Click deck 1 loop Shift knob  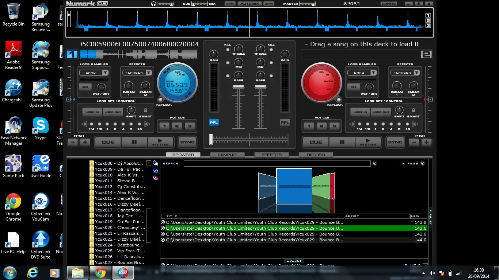(x=131, y=110)
